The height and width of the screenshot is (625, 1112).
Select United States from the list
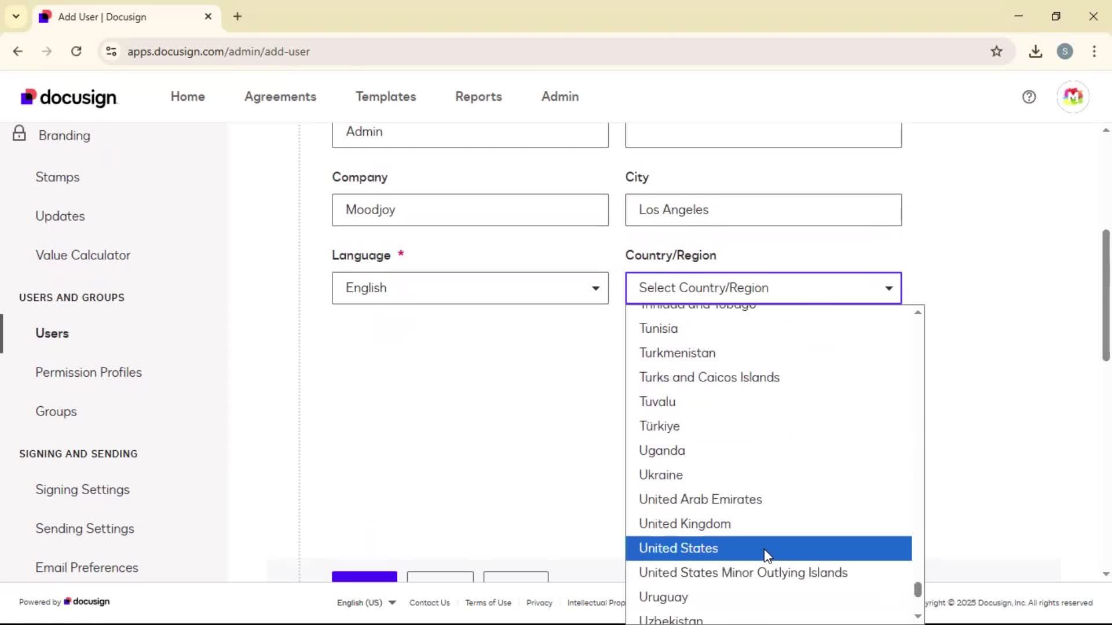coord(769,549)
